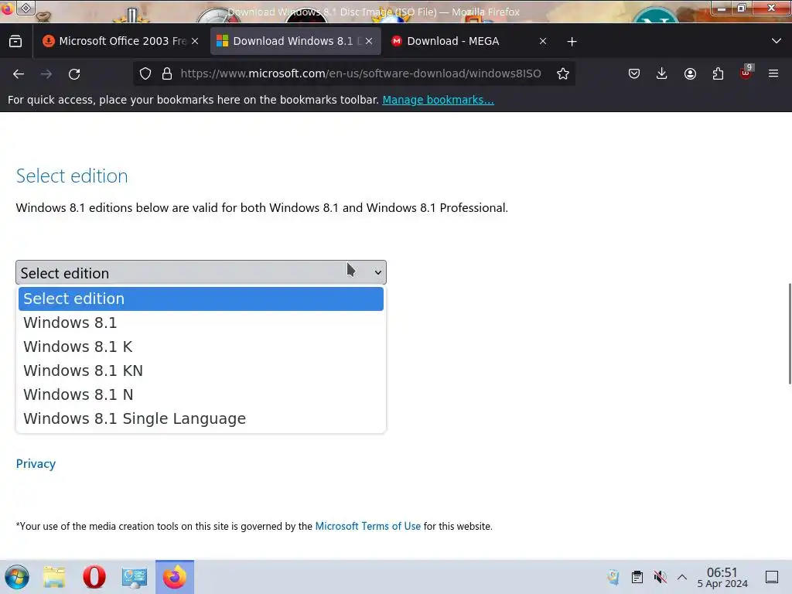The width and height of the screenshot is (792, 594).
Task: Open a new tab
Action: [x=572, y=42]
